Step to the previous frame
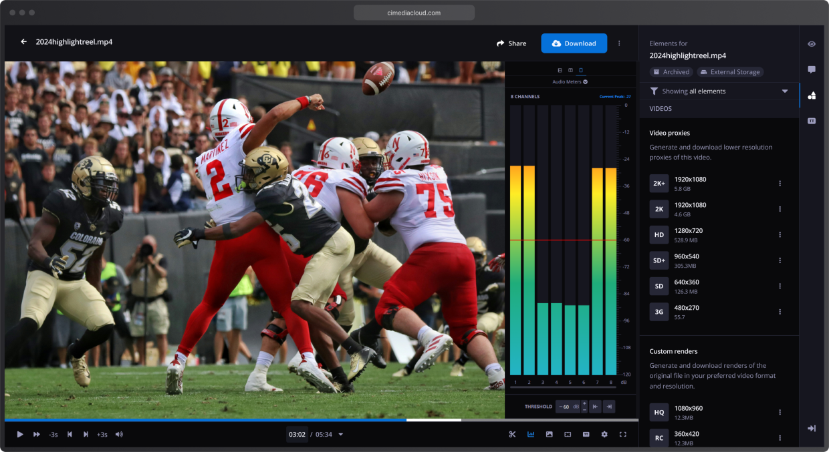This screenshot has width=829, height=452. 70,435
